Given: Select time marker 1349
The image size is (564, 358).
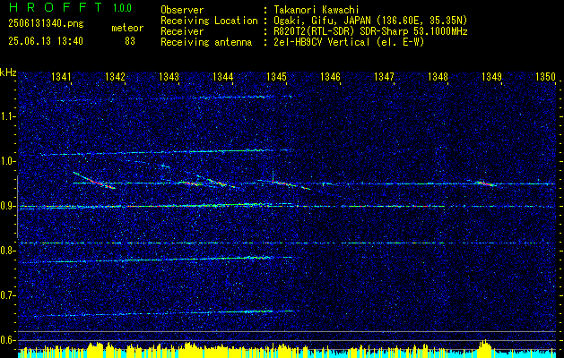Looking at the screenshot, I should 491,76.
